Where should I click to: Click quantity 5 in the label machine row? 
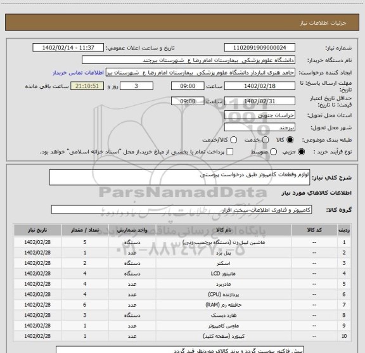85,242
